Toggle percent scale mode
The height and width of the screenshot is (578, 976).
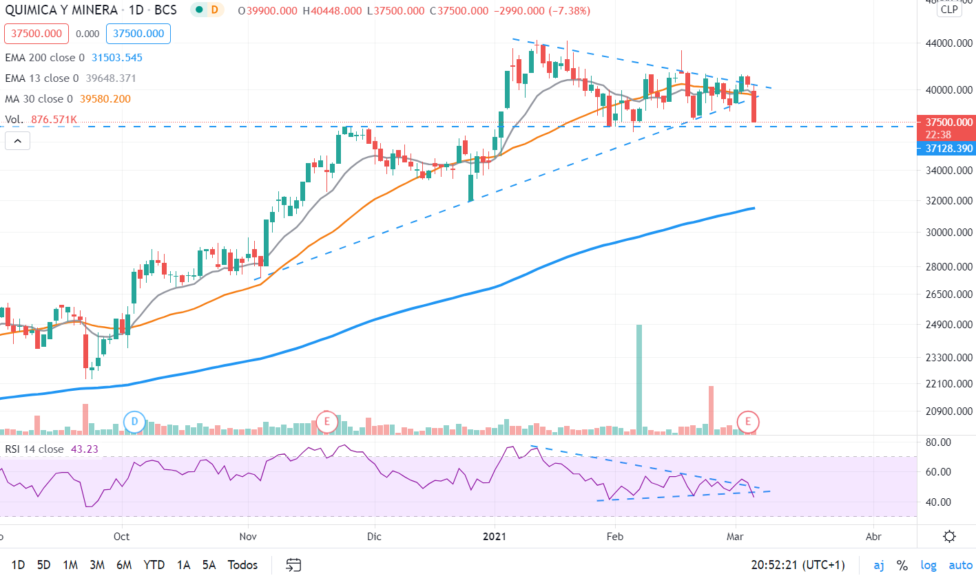click(x=902, y=565)
